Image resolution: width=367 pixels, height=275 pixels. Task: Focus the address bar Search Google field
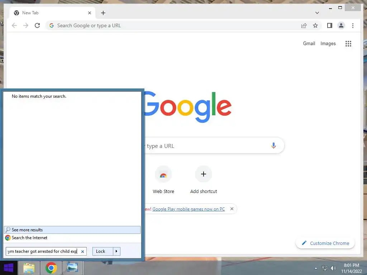point(173,25)
